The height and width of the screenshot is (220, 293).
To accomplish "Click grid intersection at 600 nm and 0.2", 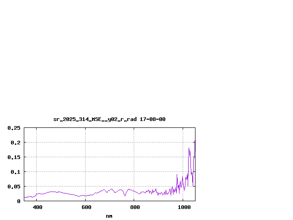I will 85,143.
